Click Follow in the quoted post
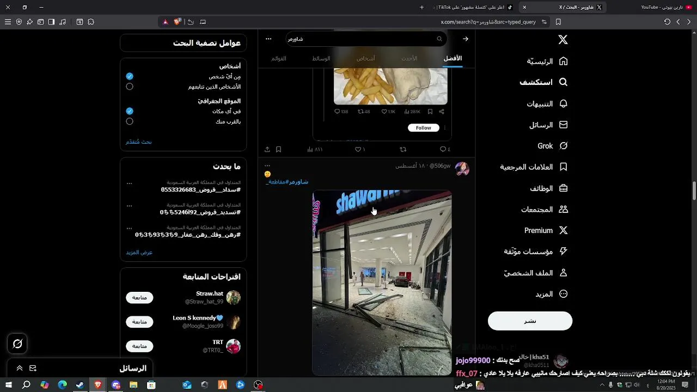Screen dimensions: 697x392 [424, 128]
